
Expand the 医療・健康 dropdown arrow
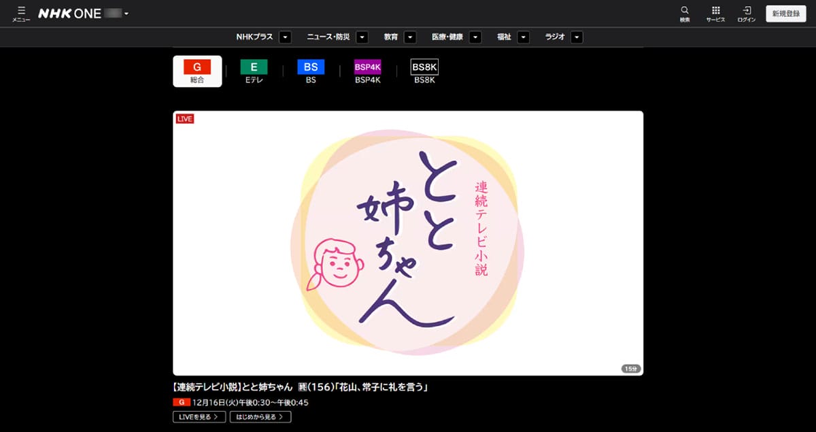pyautogui.click(x=475, y=37)
